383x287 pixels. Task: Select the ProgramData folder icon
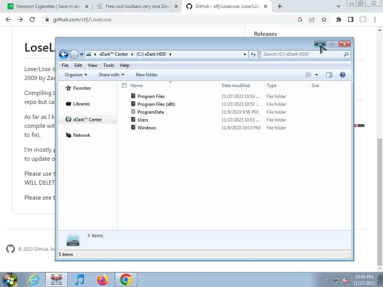pyautogui.click(x=133, y=111)
